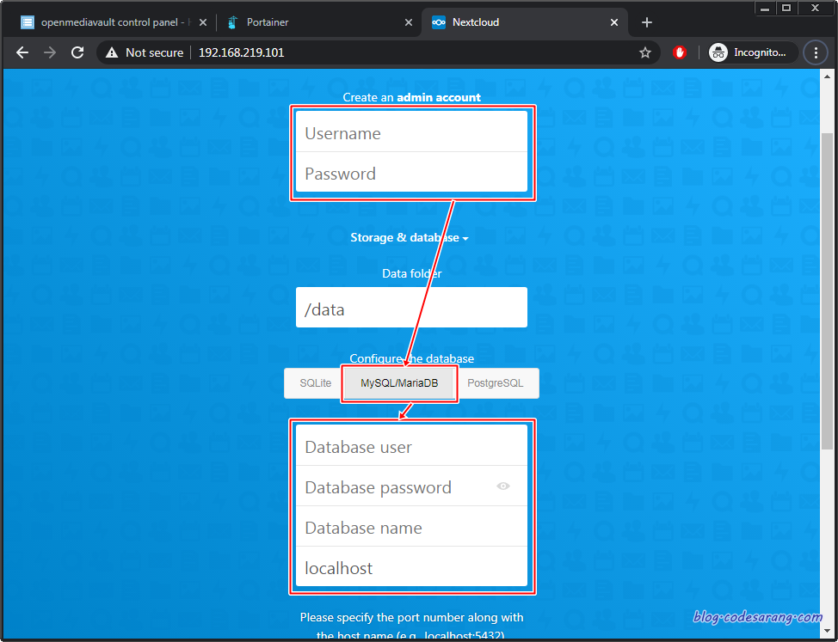Click the admin Username field
This screenshot has width=838, height=642.
pos(411,131)
